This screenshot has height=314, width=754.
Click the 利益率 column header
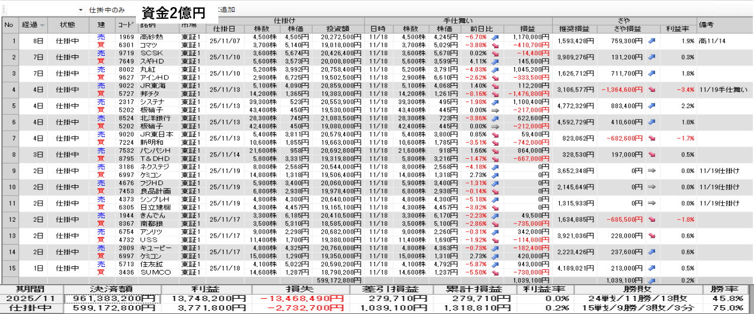[x=677, y=29]
